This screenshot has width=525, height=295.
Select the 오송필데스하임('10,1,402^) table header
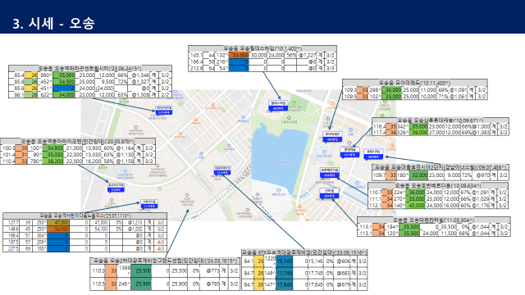(x=262, y=48)
